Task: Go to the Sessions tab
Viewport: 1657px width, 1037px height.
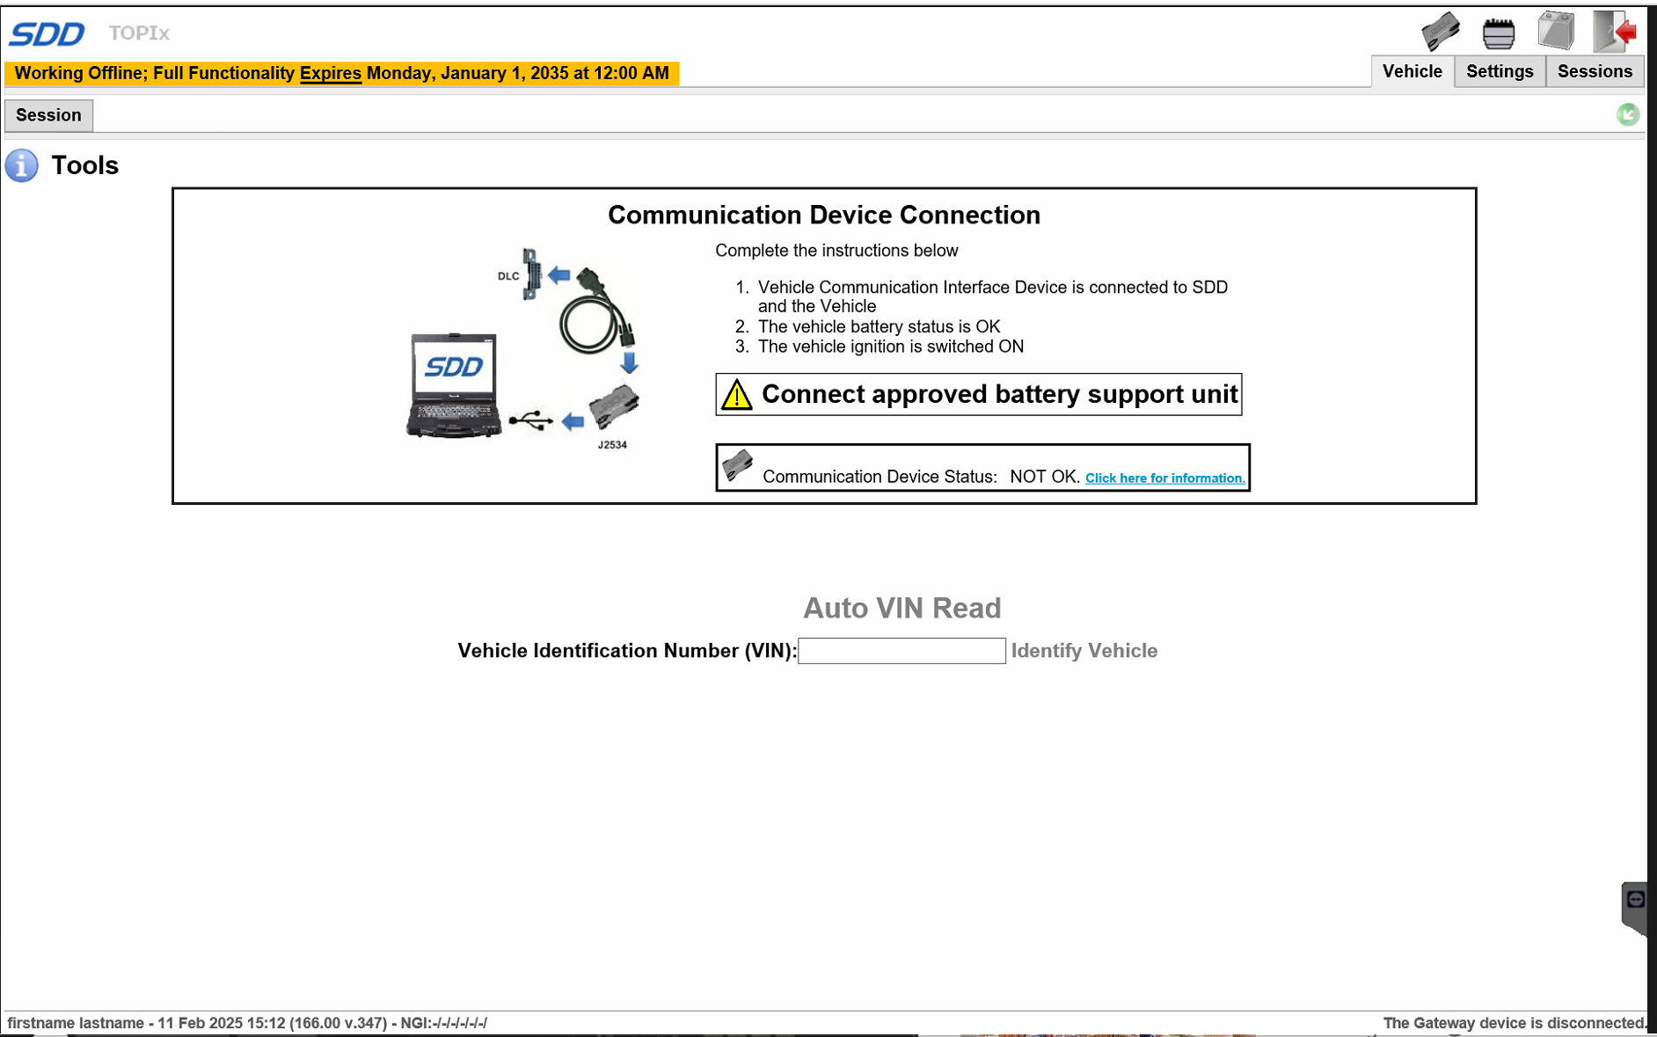Action: pyautogui.click(x=1594, y=71)
